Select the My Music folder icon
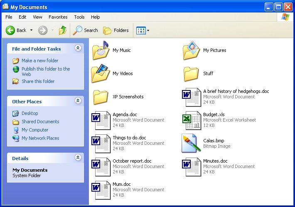This screenshot has height=207, width=295. tap(101, 50)
